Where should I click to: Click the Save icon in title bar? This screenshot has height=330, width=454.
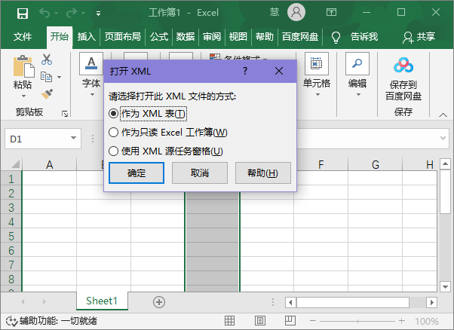tap(22, 13)
